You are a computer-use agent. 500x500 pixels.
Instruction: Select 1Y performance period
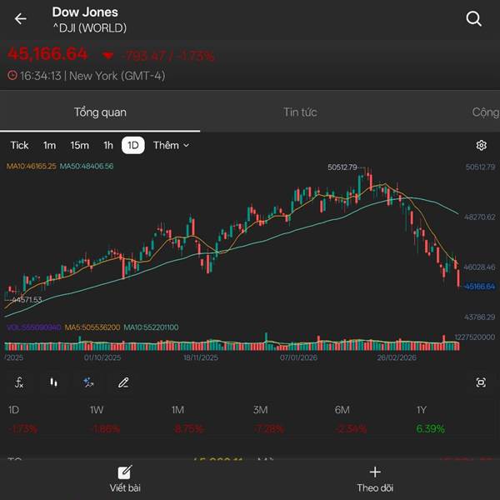[x=422, y=410]
